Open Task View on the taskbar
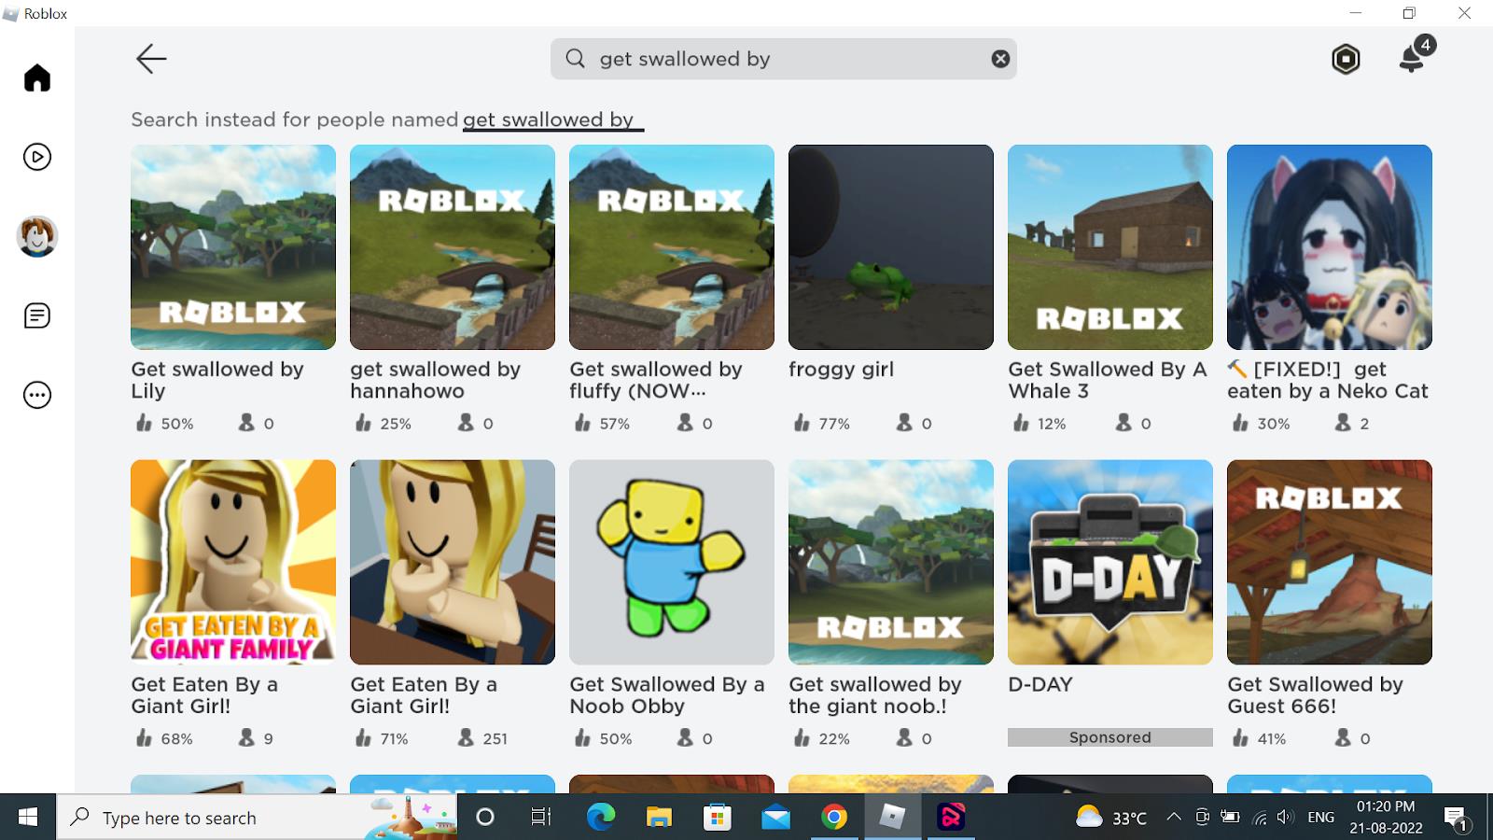1493x840 pixels. click(x=541, y=818)
